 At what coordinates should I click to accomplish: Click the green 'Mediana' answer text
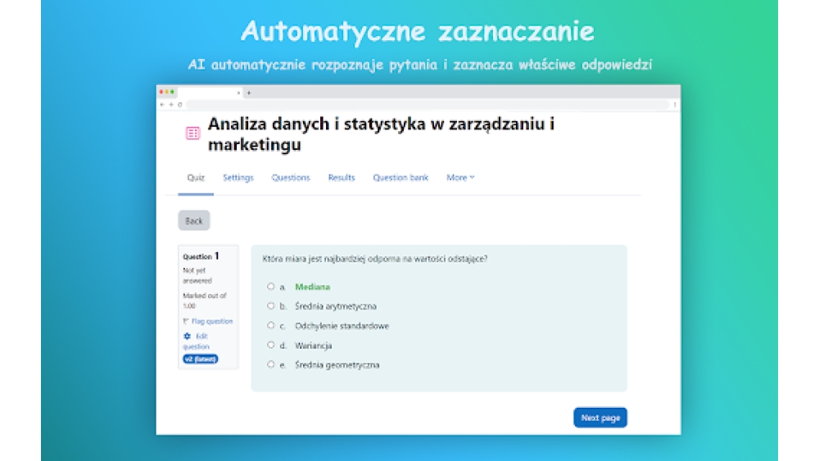click(312, 287)
